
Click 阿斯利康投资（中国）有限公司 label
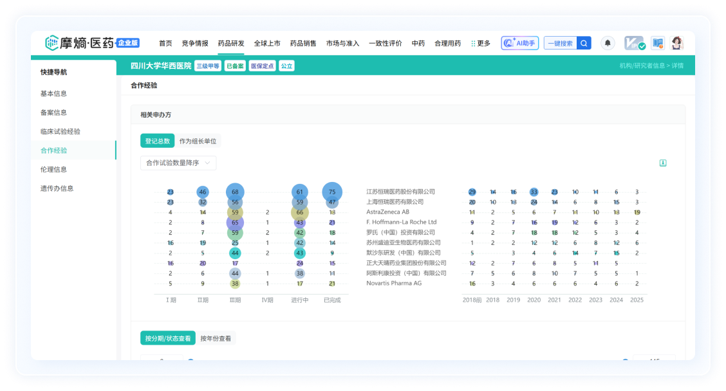406,273
